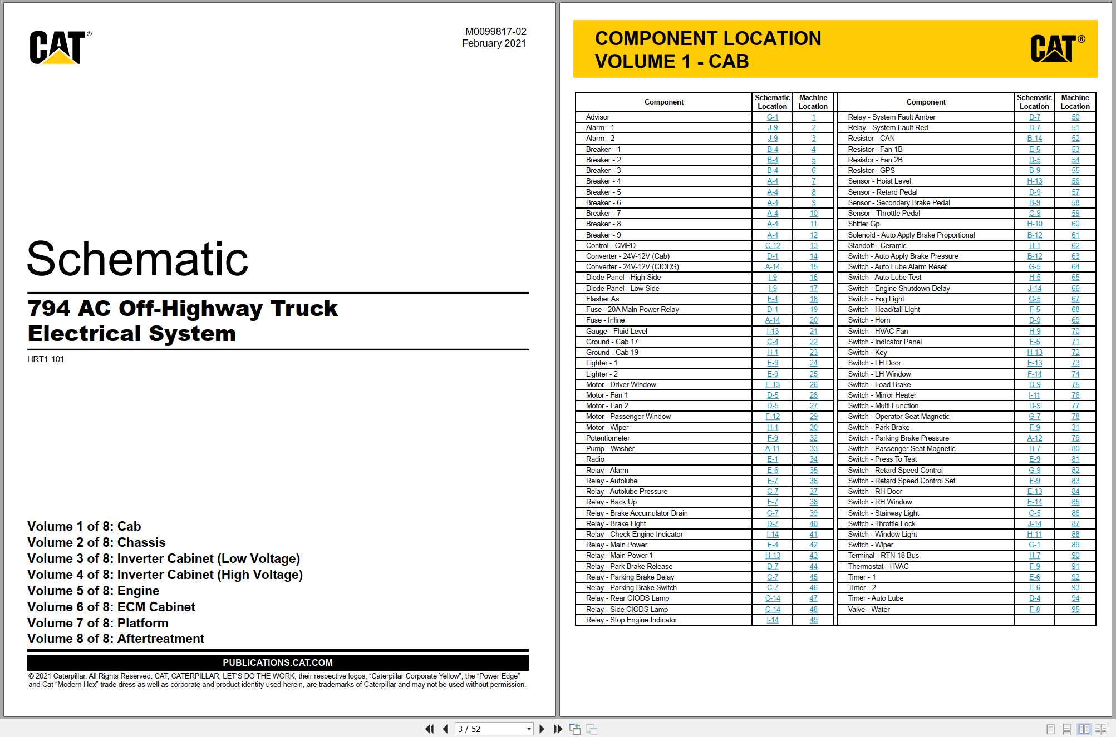Open machine link 21 for Gauge - Fluid Level
Screen dimensions: 1116x737
813,331
